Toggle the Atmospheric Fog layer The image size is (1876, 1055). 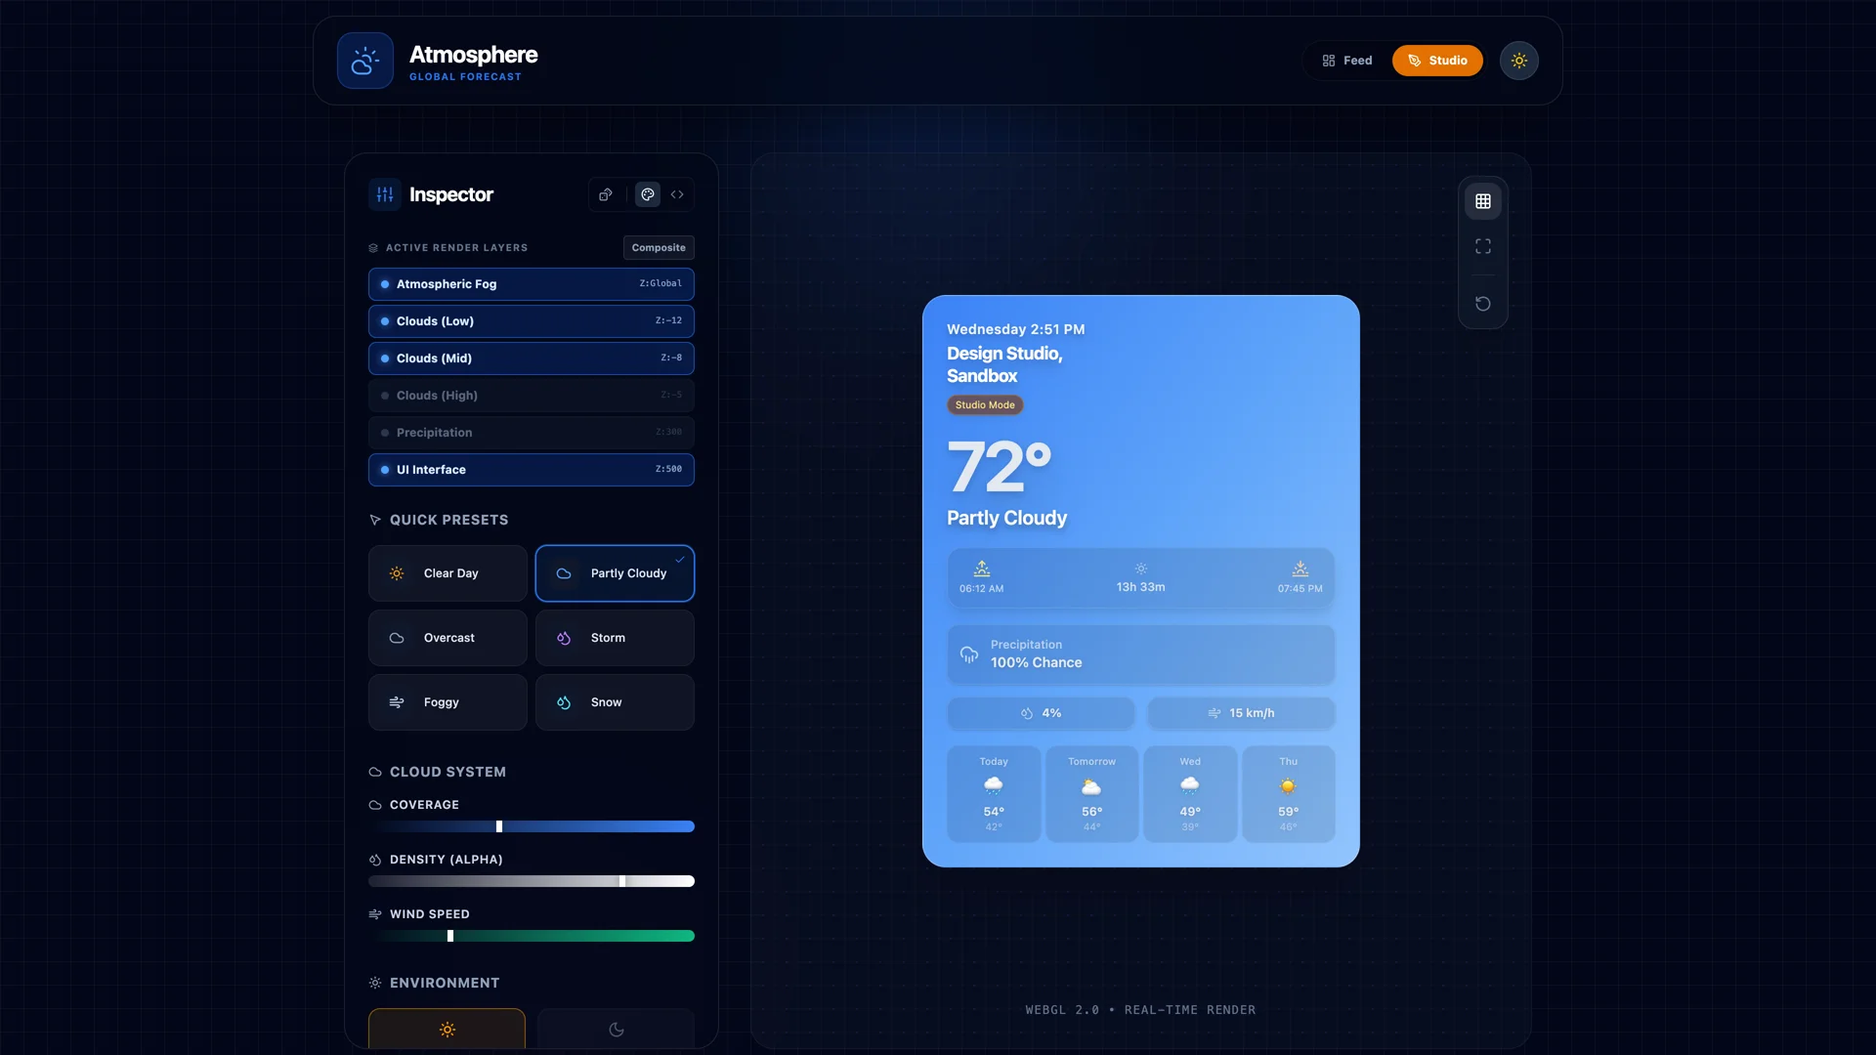(531, 284)
